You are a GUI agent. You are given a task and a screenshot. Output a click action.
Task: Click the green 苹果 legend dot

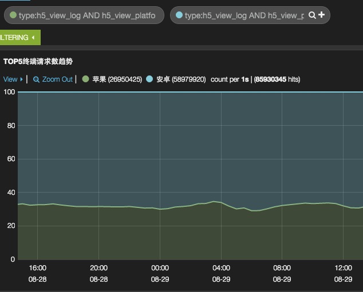(x=85, y=79)
